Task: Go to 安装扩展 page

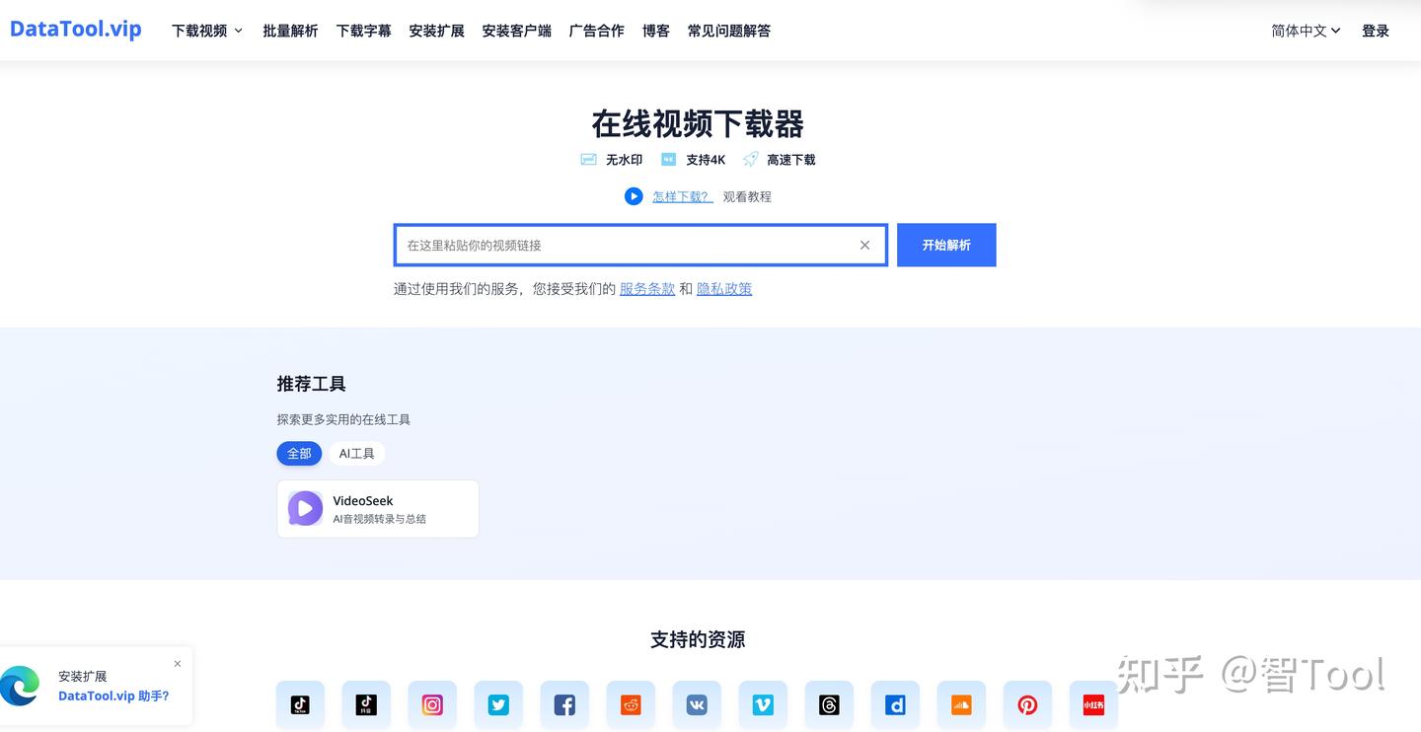Action: (436, 31)
